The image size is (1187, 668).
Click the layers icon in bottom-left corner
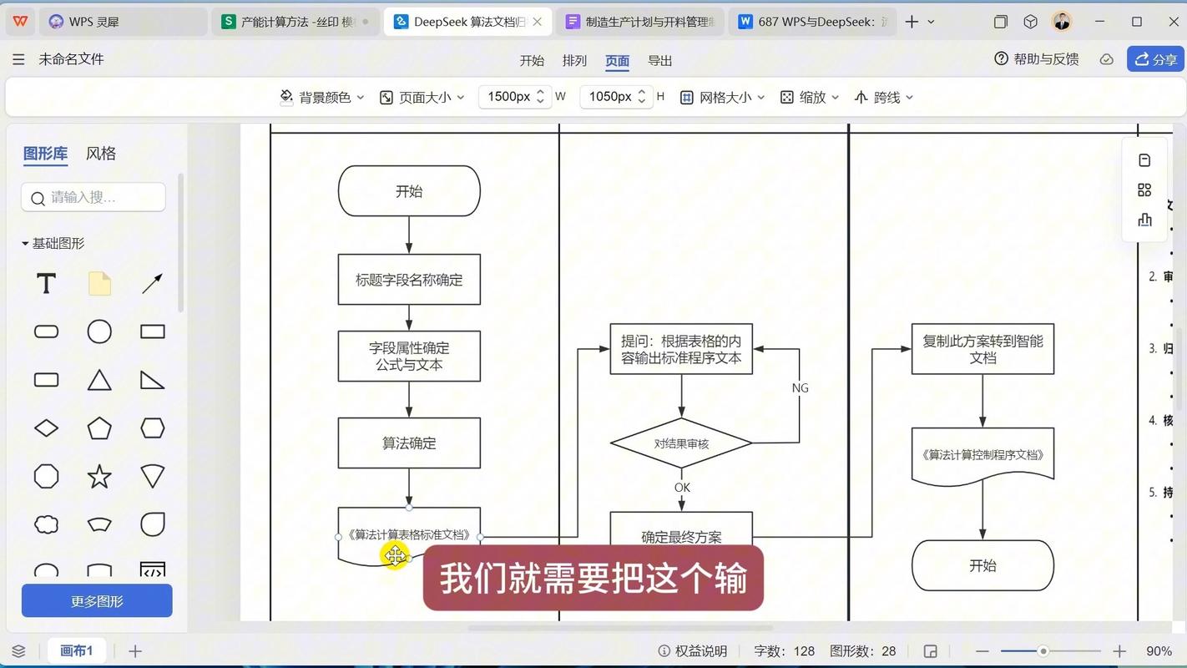tap(18, 650)
